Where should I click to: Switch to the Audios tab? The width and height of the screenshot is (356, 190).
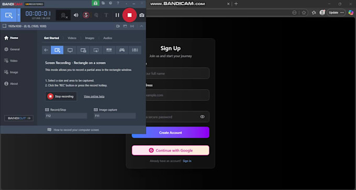108,38
